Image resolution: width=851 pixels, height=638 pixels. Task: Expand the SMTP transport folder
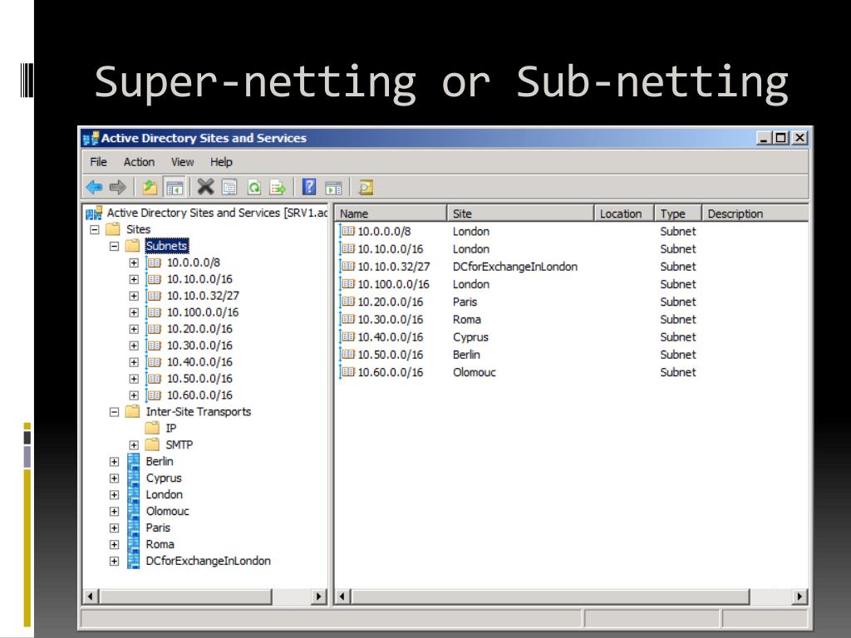point(134,445)
